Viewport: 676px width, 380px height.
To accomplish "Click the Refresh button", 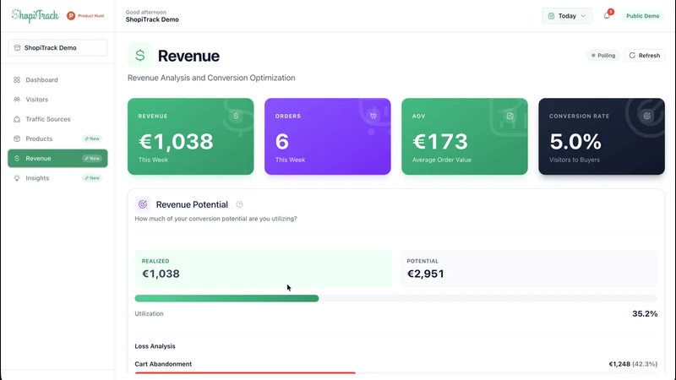I will point(645,56).
